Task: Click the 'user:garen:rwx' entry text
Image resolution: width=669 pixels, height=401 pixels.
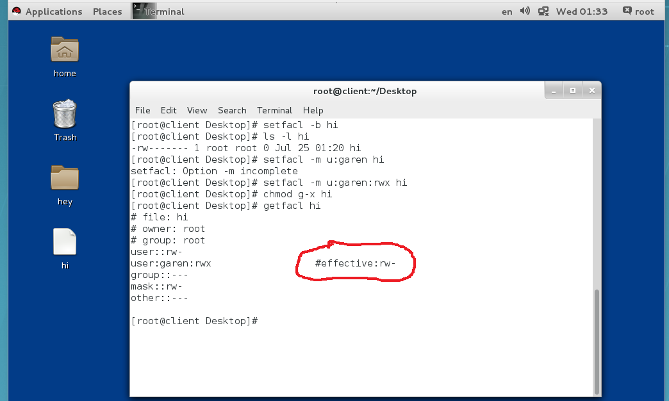Action: click(x=170, y=263)
